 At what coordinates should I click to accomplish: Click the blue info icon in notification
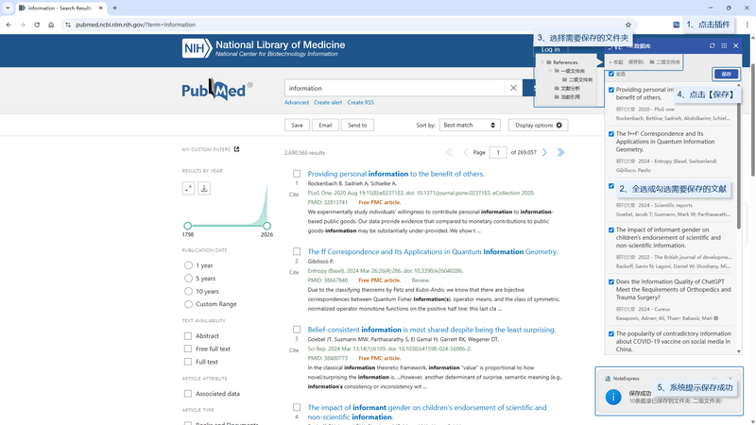(613, 397)
